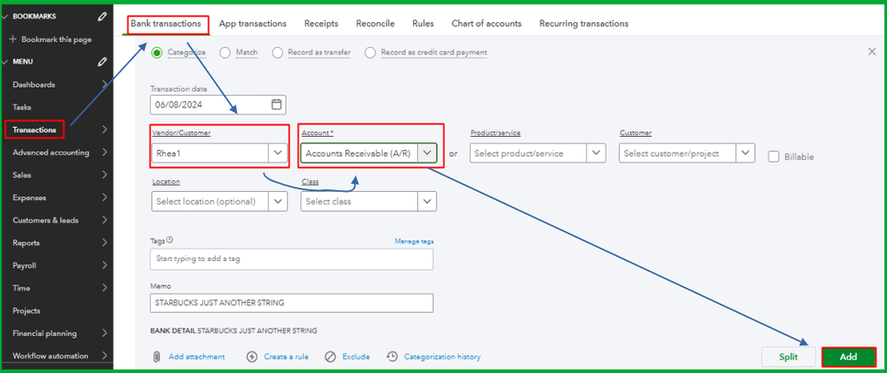This screenshot has height=373, width=887.
Task: Open the Customer/project dropdown arrow
Action: coord(745,153)
